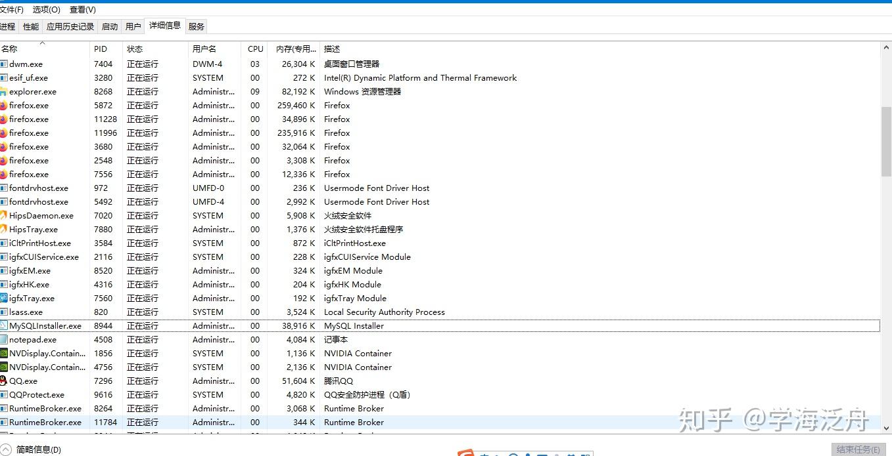Click the 结束任务(E) button
Screen dimensions: 892x456
tap(858, 449)
